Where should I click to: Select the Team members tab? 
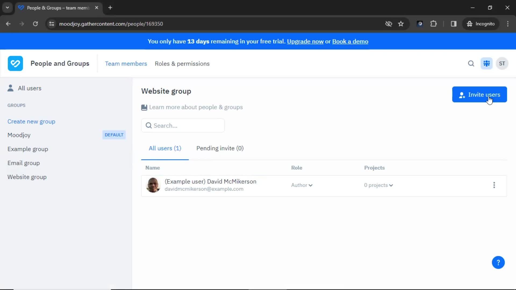click(x=126, y=63)
